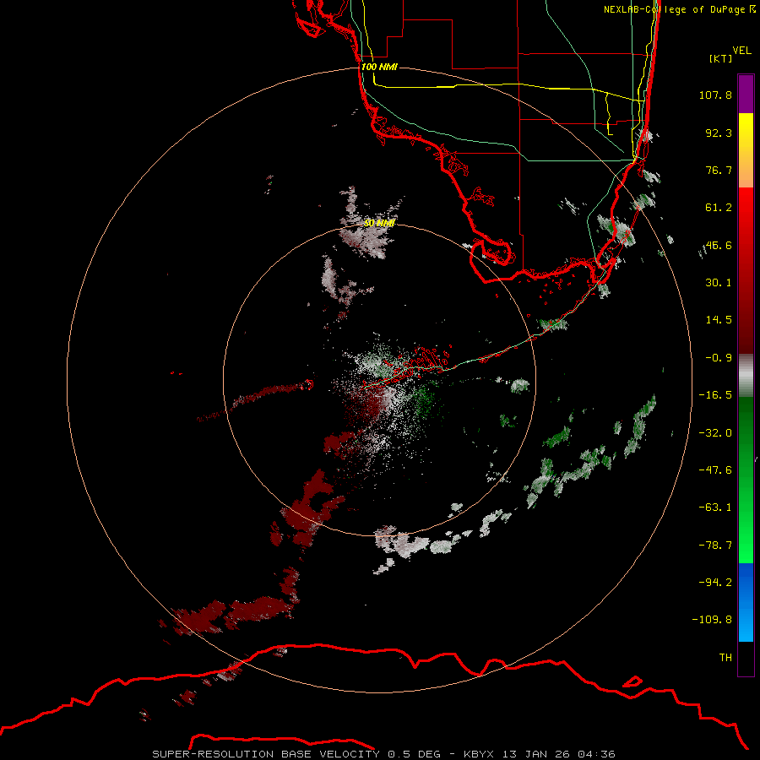The width and height of the screenshot is (760, 760).
Task: Click the 100 NMI range ring label
Action: point(379,67)
